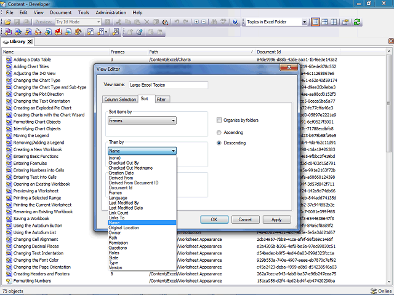394x295 pixels.
Task: Click the View name input field
Action: click(x=168, y=85)
